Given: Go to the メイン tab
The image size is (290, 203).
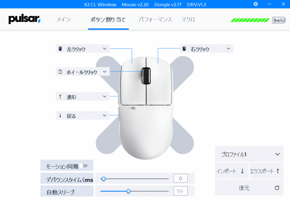Looking at the screenshot, I should coord(63,19).
